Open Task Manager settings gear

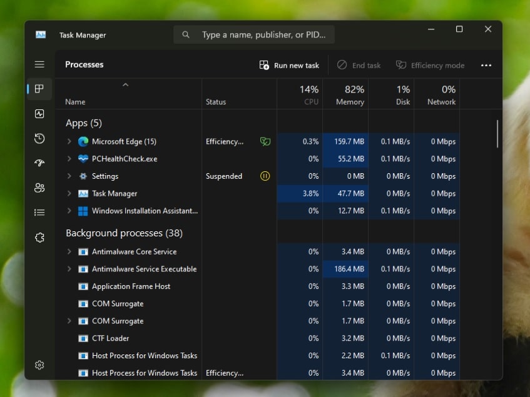pos(39,365)
